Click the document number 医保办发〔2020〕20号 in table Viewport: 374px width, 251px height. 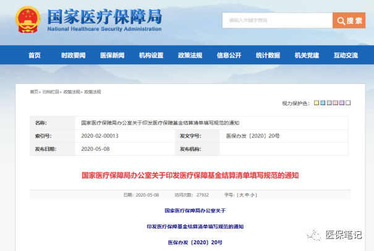253,136
